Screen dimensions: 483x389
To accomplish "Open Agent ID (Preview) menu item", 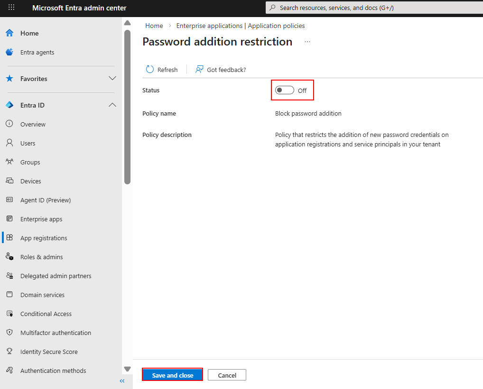I will point(46,200).
